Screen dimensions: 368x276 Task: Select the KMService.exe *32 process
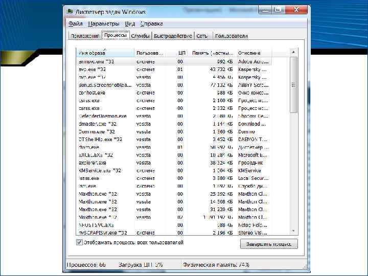[x=174, y=170]
